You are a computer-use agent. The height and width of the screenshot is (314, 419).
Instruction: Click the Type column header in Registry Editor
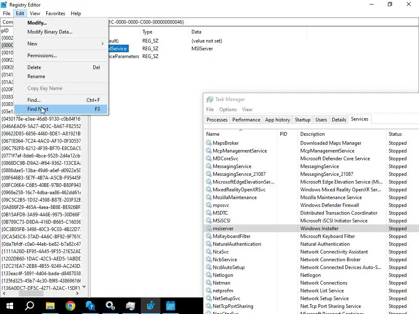pyautogui.click(x=164, y=32)
